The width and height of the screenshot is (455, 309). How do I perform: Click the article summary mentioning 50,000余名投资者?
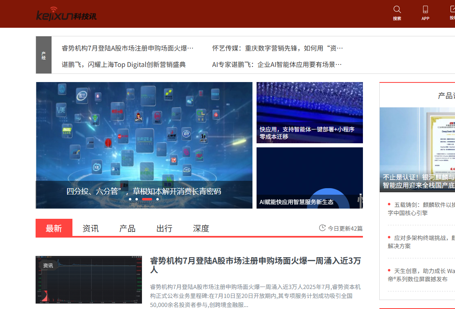click(255, 296)
